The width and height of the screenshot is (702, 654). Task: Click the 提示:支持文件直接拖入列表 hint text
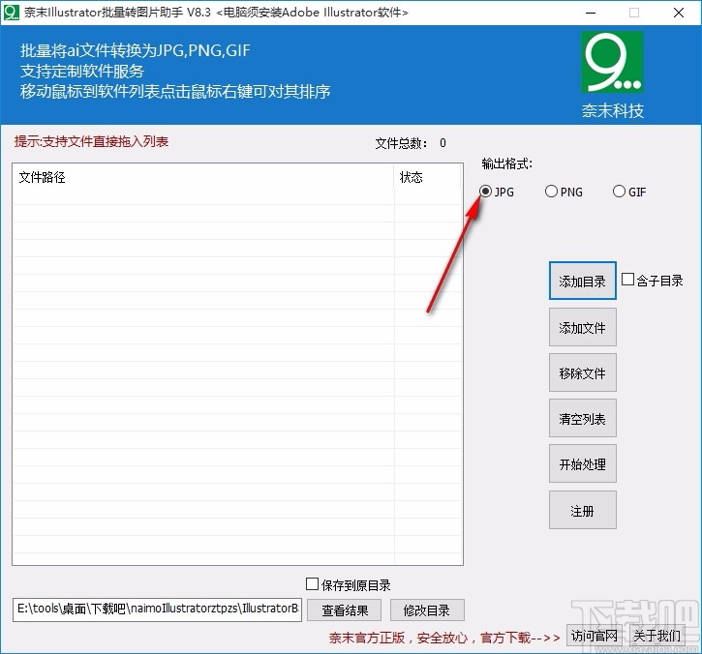[91, 142]
